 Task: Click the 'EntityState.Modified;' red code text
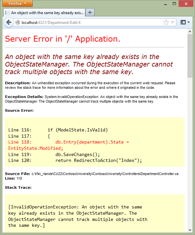pos(35,148)
